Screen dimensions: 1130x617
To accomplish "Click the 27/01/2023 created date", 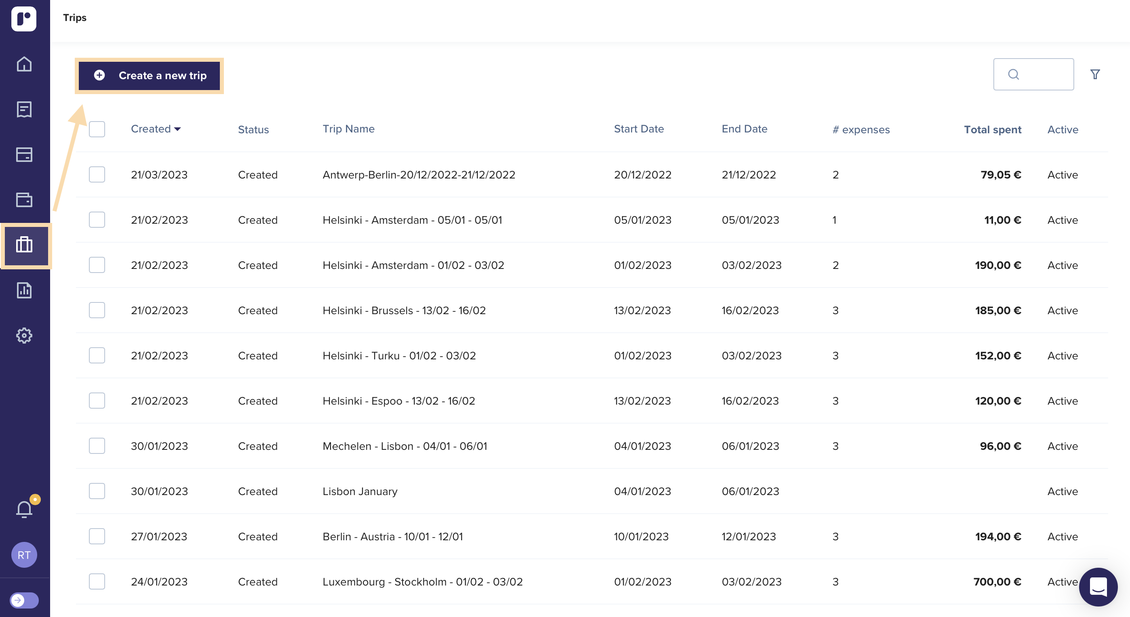I will [159, 536].
